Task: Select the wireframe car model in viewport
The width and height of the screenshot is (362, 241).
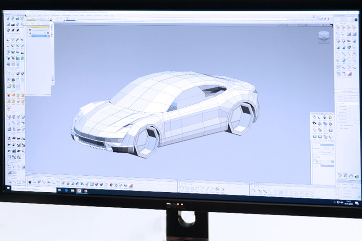Action: click(165, 114)
